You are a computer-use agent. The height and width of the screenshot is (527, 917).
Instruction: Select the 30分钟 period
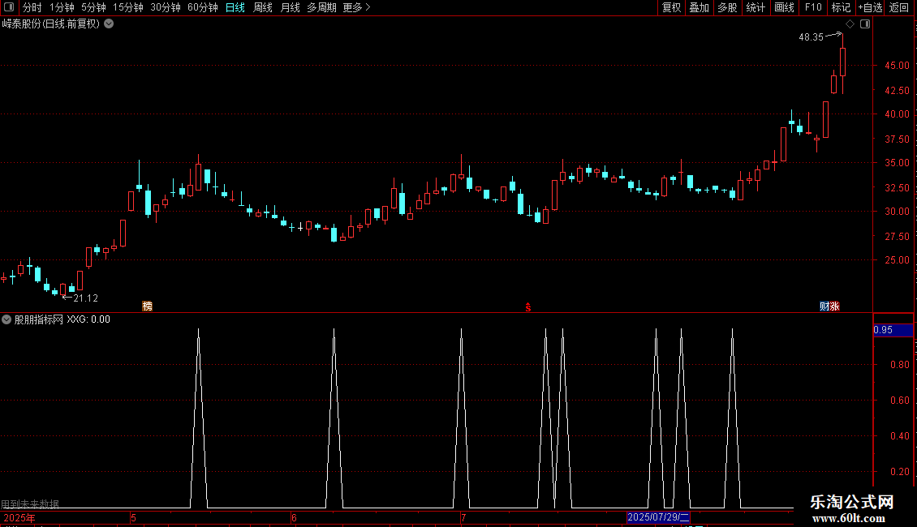pos(165,7)
